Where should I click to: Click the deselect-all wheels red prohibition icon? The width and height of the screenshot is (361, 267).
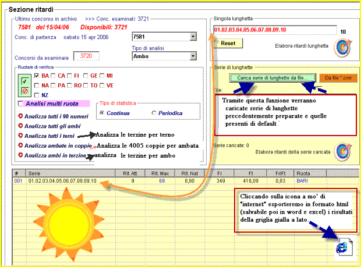(x=25, y=91)
